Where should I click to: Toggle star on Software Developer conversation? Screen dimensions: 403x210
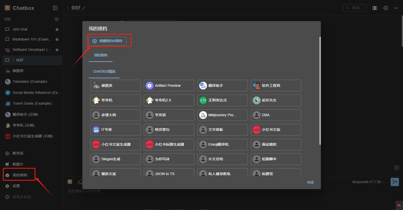pyautogui.click(x=57, y=50)
